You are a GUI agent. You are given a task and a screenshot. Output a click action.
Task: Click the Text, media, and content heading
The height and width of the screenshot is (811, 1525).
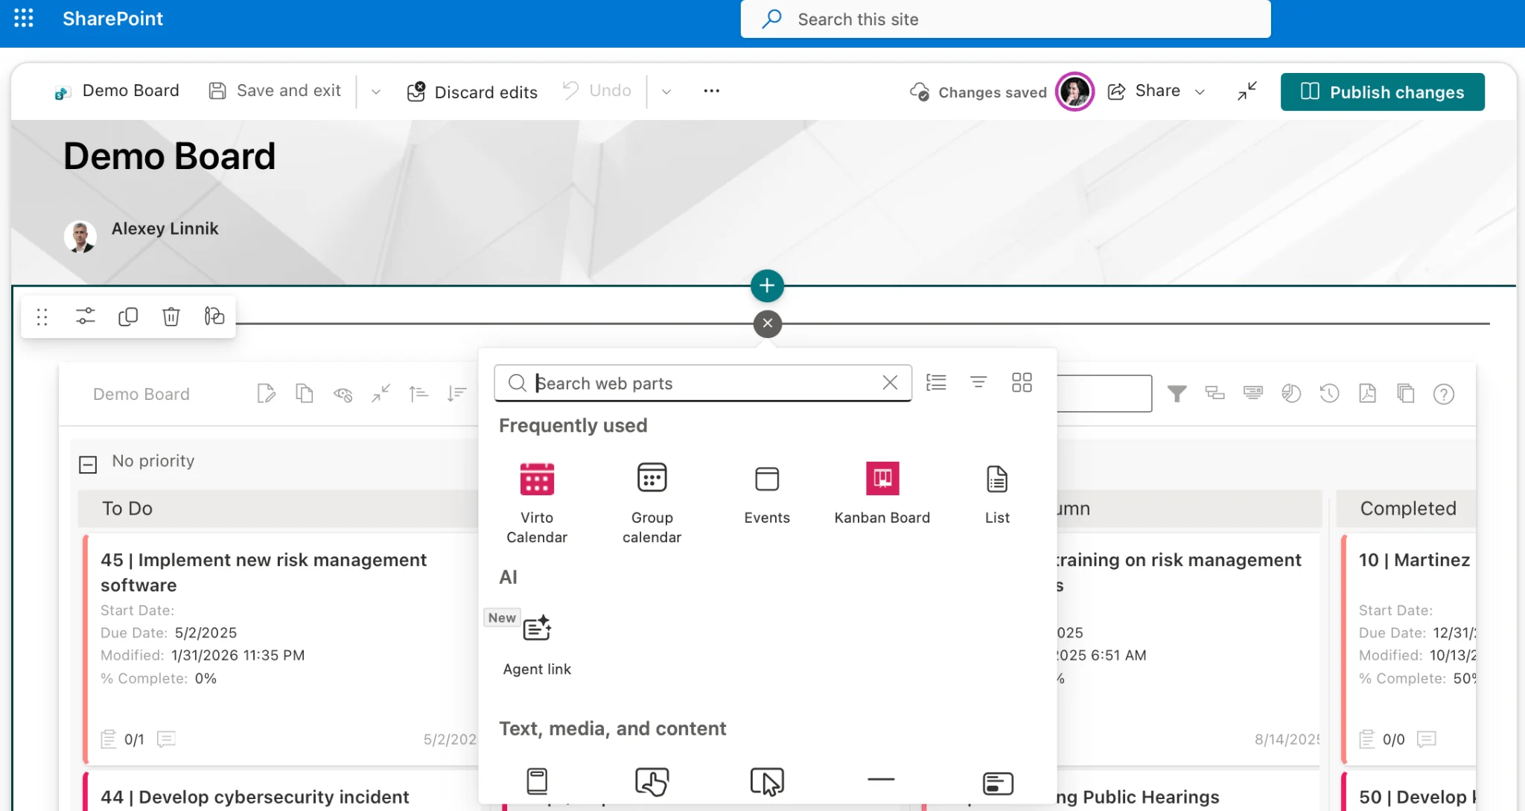click(612, 728)
